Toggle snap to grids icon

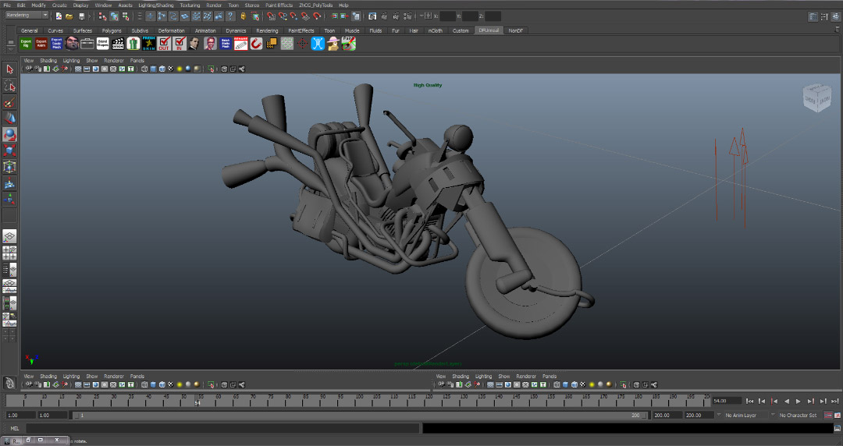270,16
